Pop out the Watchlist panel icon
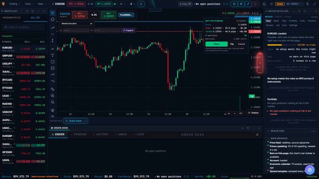 click(33, 11)
